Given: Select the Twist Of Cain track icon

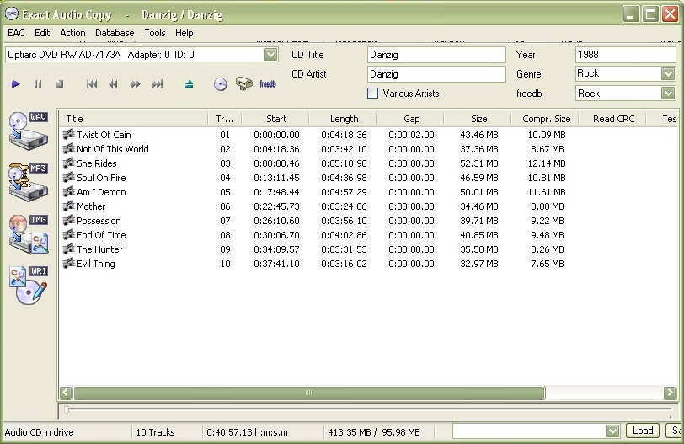Looking at the screenshot, I should 68,134.
